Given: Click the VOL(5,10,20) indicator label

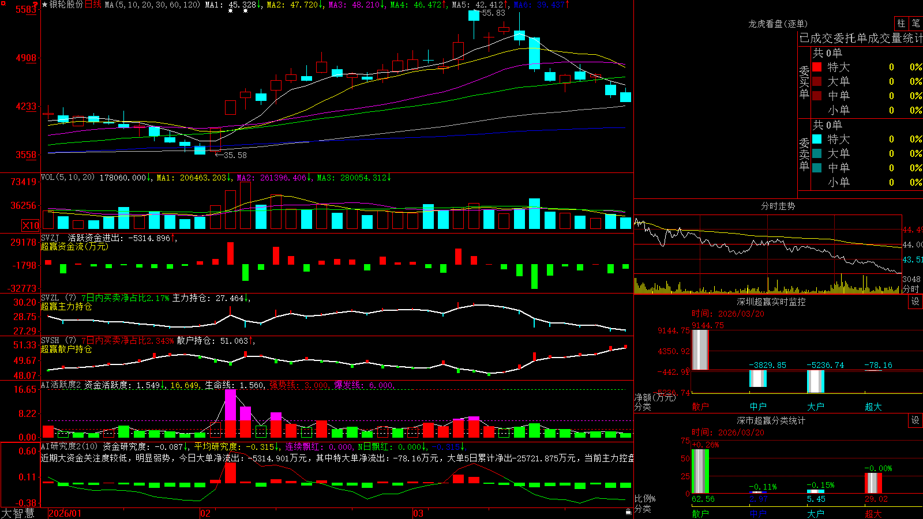Looking at the screenshot, I should pos(67,178).
